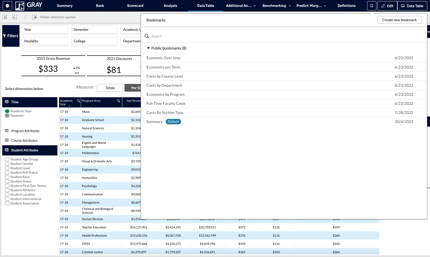Select Student Age Group option
The width and height of the screenshot is (430, 257).
(7, 159)
